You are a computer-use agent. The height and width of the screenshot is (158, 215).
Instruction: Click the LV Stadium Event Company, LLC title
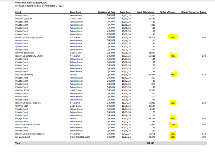(31, 3)
